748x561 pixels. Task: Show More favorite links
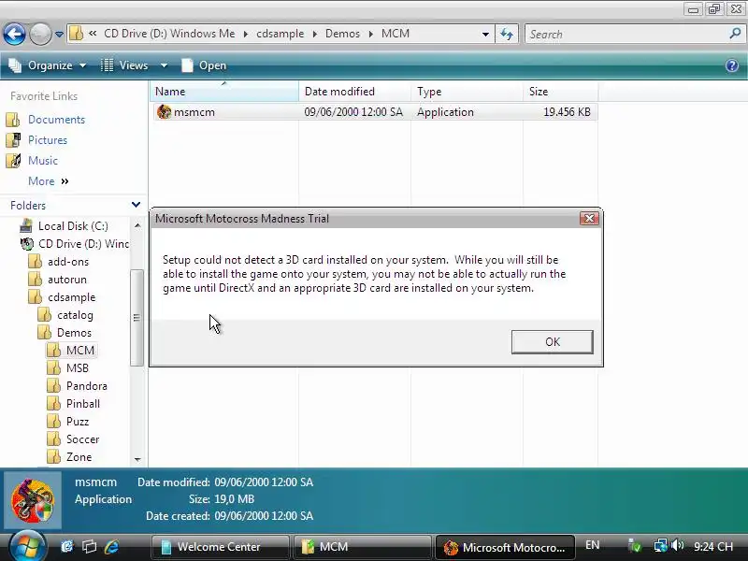click(x=49, y=180)
